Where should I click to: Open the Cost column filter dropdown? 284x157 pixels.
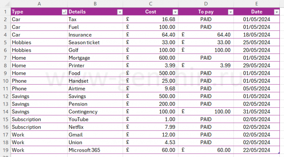tap(175, 12)
